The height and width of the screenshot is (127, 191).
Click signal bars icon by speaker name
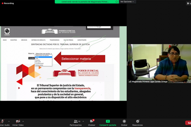point(130,81)
